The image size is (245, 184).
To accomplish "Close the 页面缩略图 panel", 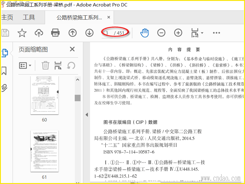I will click(x=72, y=49).
